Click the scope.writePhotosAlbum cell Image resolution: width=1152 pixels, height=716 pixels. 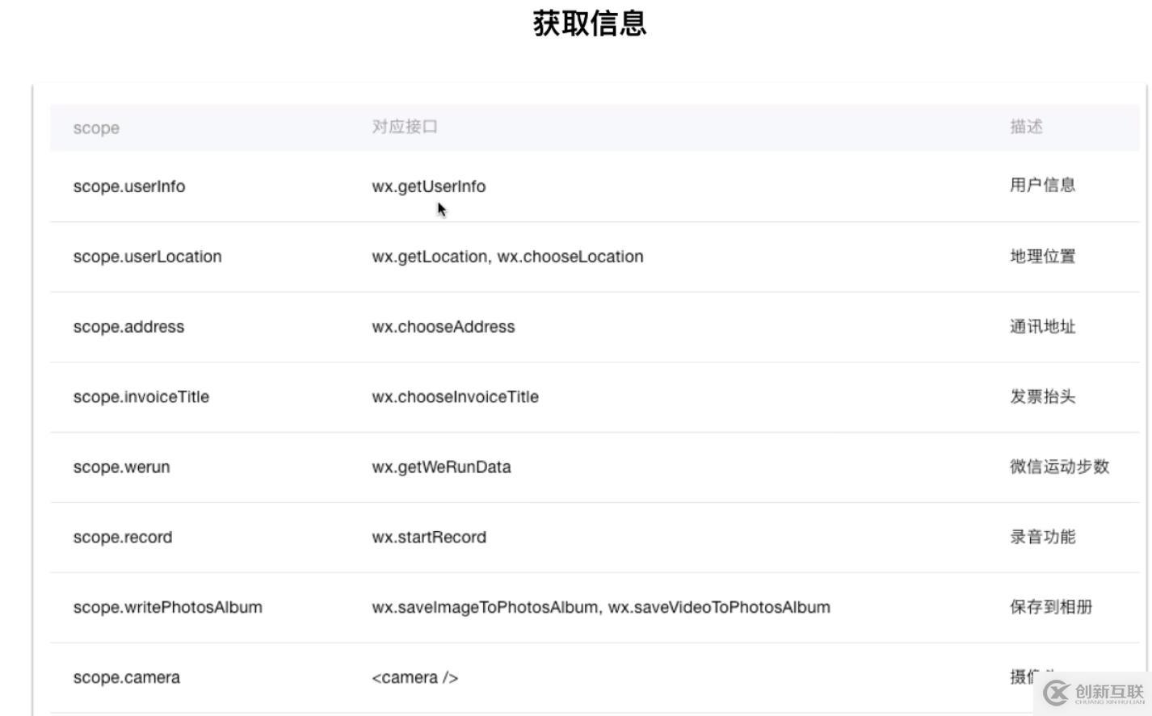[167, 608]
